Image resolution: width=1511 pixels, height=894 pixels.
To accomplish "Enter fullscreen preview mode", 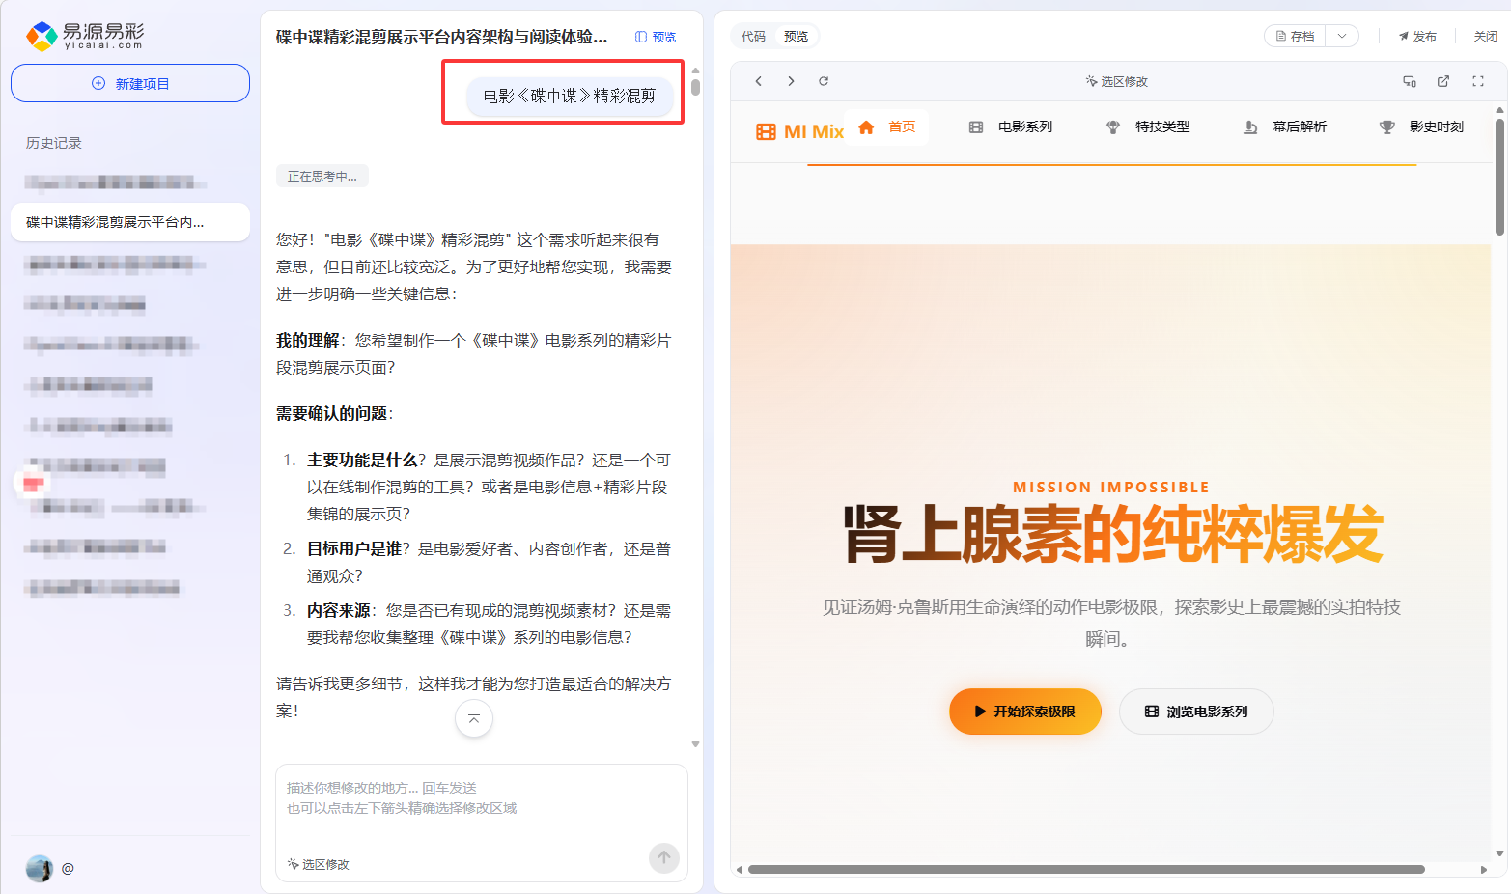I will (1478, 81).
